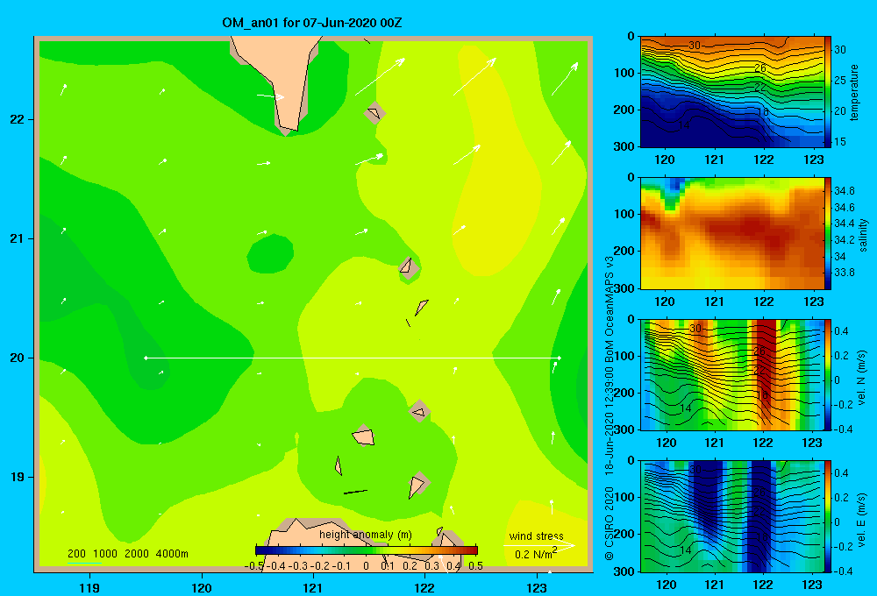Click the vel. E color scale bar
This screenshot has height=596, width=877.
click(828, 516)
